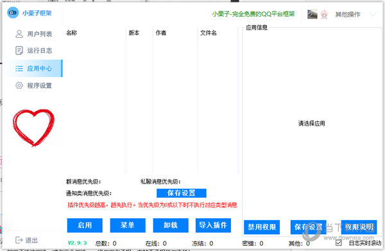Click 保存设置 under the priority settings
Image resolution: width=385 pixels, height=251 pixels.
tap(182, 193)
